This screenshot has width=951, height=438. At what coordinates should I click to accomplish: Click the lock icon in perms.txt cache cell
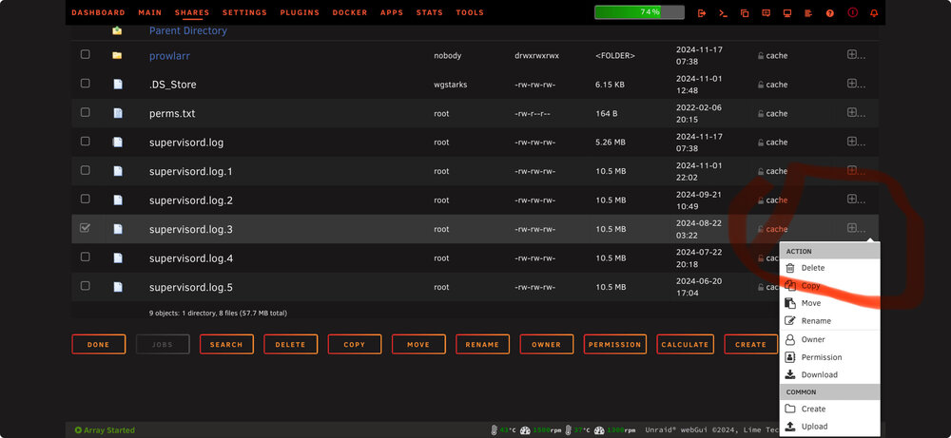pos(761,113)
